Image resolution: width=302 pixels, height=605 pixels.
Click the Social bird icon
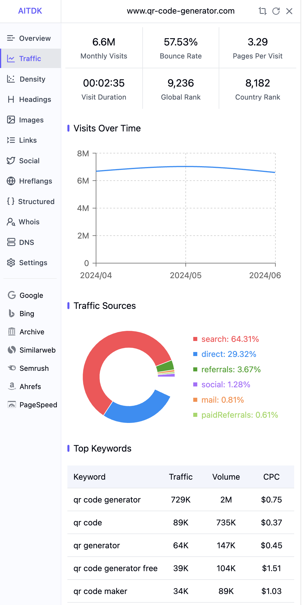point(11,161)
